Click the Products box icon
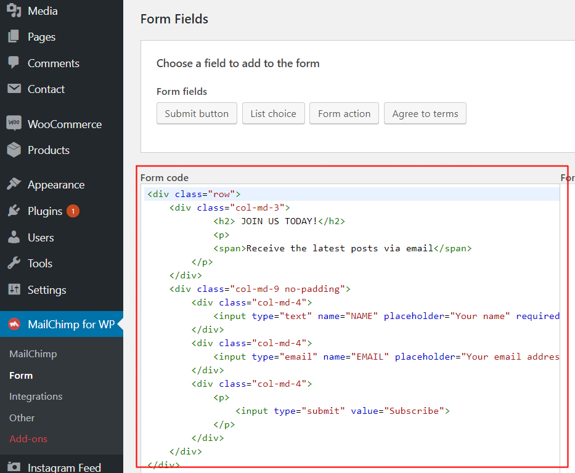The height and width of the screenshot is (473, 575). 14,150
